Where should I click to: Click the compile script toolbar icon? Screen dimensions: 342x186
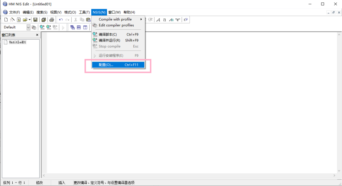[42, 28]
